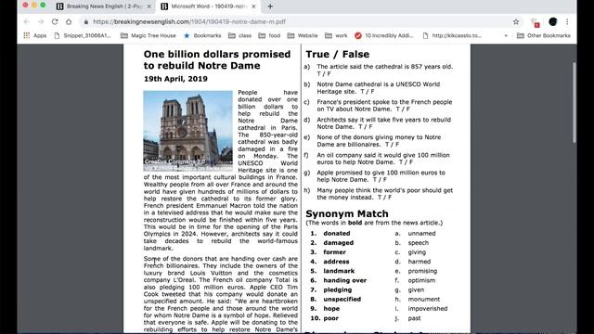This screenshot has width=594, height=334.
Task: Click the address bar URL
Action: [x=189, y=22]
